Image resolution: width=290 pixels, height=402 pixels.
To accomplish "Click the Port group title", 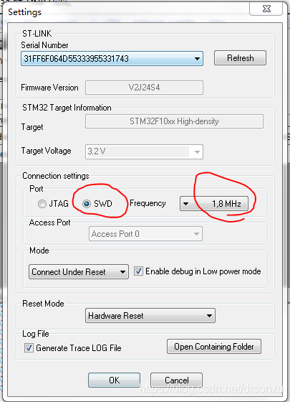I will (36, 189).
